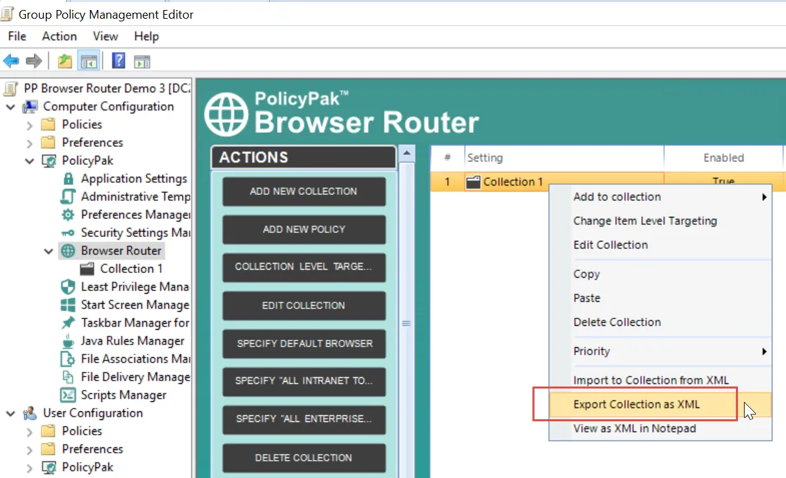Open the Action menu
Viewport: 786px width, 478px height.
59,36
